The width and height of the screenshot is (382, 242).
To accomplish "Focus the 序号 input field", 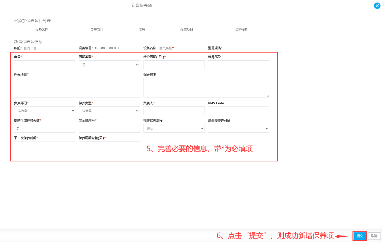I will [45, 65].
